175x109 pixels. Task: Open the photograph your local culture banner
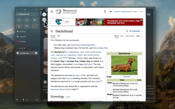(x=97, y=22)
